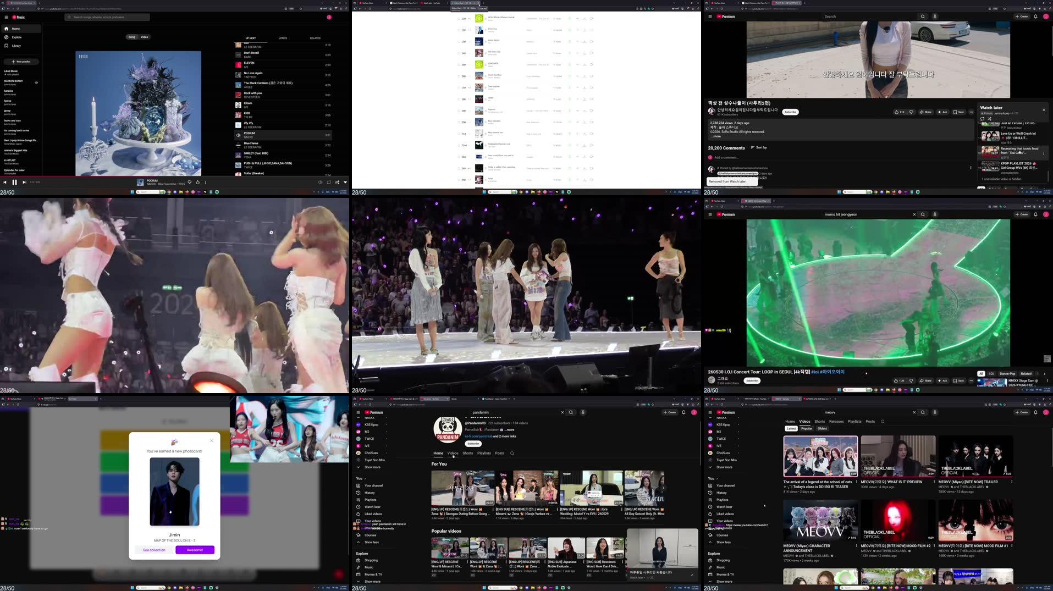Open History in the Pandanim page sidebar
Image resolution: width=1053 pixels, height=591 pixels.
(370, 493)
